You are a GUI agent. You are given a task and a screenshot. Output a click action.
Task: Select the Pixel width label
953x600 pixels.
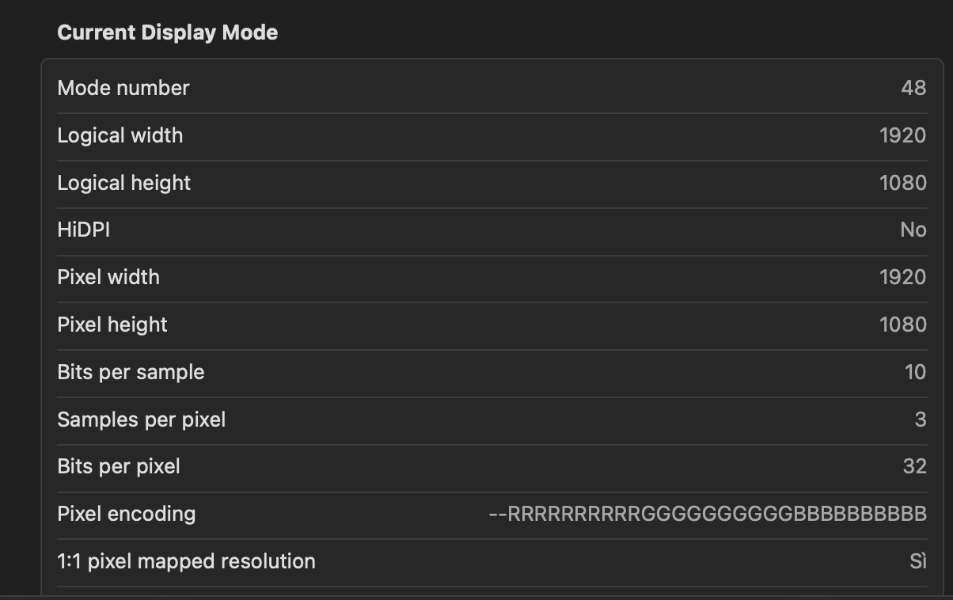tap(108, 277)
